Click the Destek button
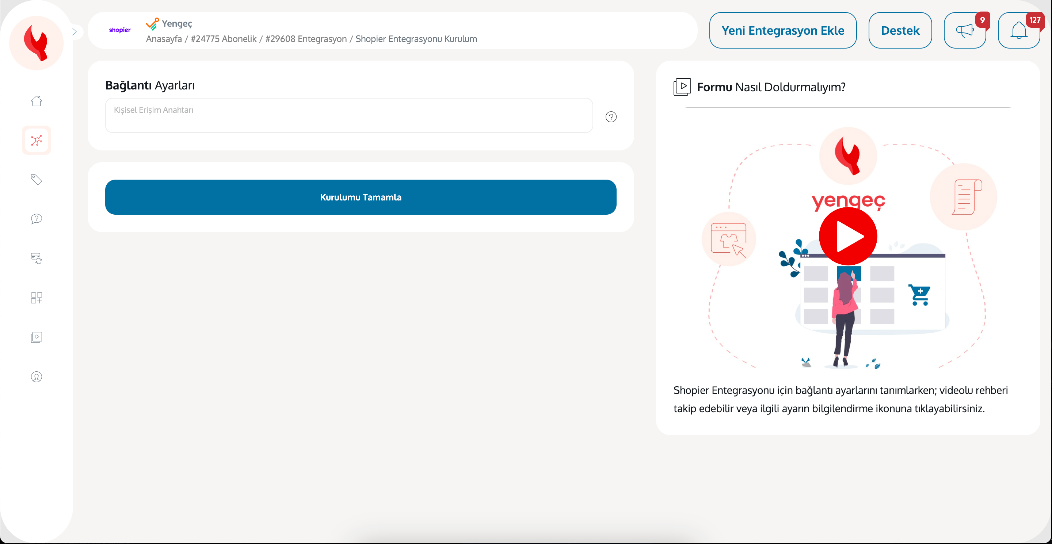This screenshot has height=544, width=1052. tap(900, 31)
